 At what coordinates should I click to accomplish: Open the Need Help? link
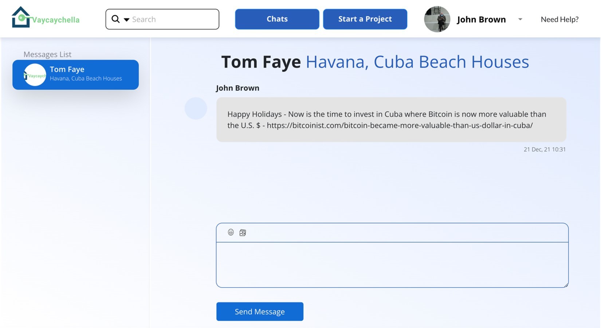(x=559, y=19)
